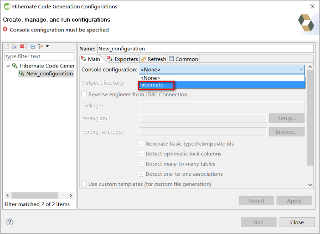Image resolution: width=320 pixels, height=234 pixels.
Task: Click the Close button
Action: point(297,222)
